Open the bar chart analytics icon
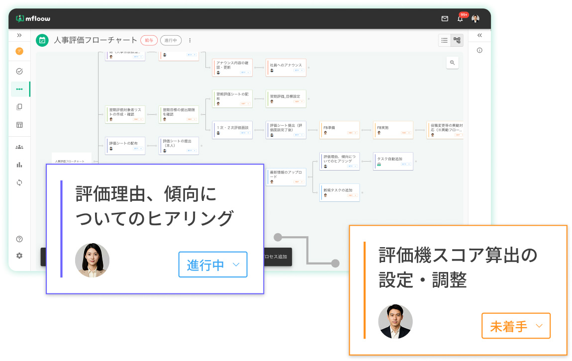 19,165
